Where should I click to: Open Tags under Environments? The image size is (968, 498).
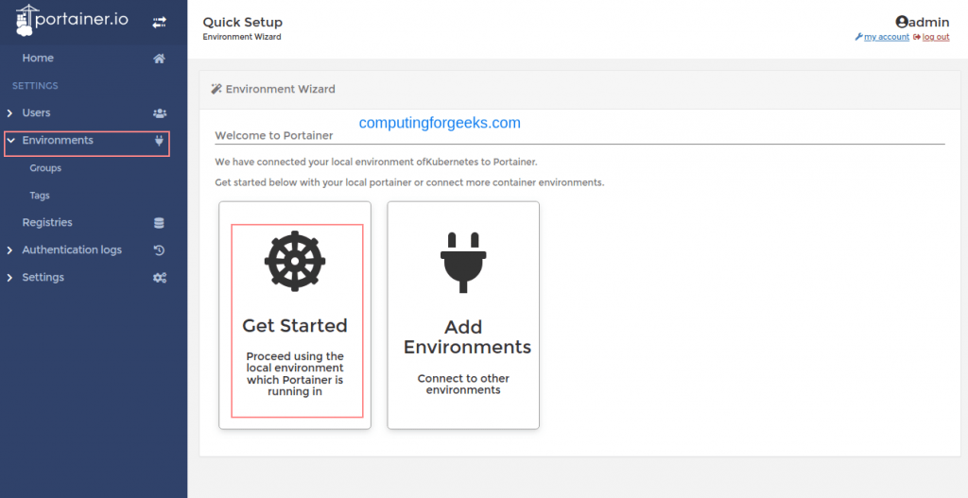40,196
